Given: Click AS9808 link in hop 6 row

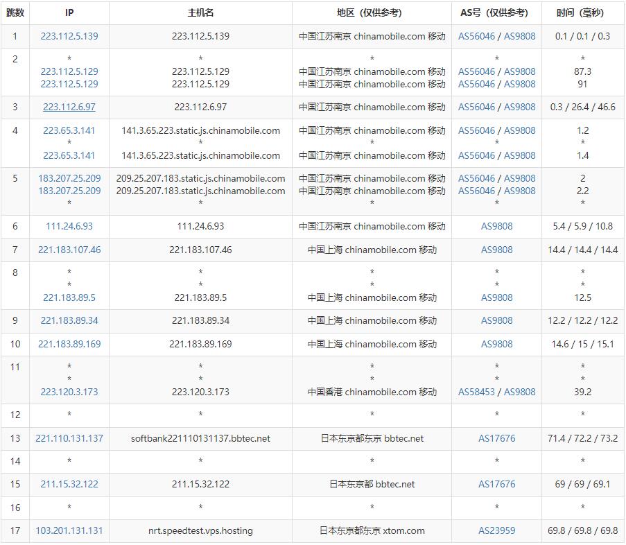Looking at the screenshot, I should [496, 226].
